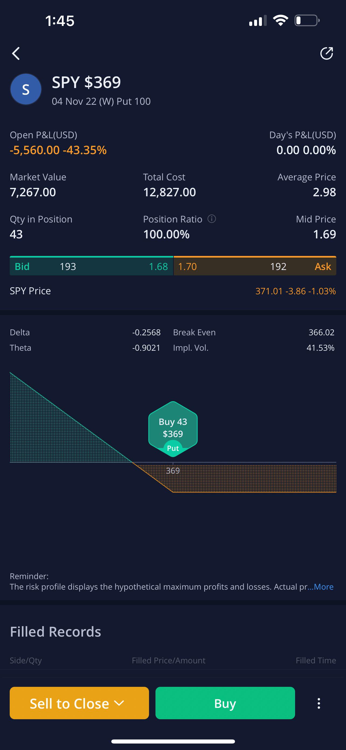
Task: Open the three-dot more options menu
Action: [319, 703]
